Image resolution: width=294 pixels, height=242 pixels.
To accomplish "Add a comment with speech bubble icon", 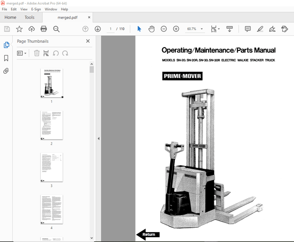I will click(x=248, y=29).
